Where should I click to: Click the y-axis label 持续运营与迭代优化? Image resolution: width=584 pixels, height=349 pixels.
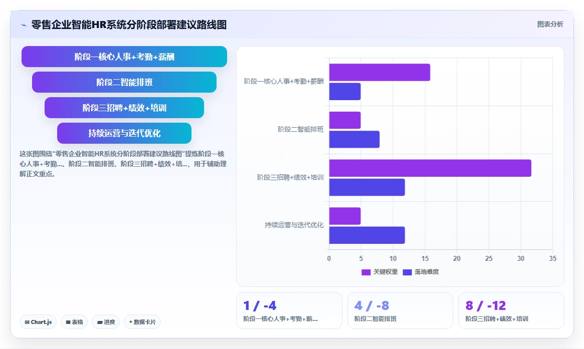pos(294,225)
